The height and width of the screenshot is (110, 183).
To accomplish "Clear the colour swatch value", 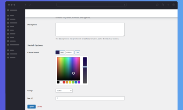I will point(77,52).
